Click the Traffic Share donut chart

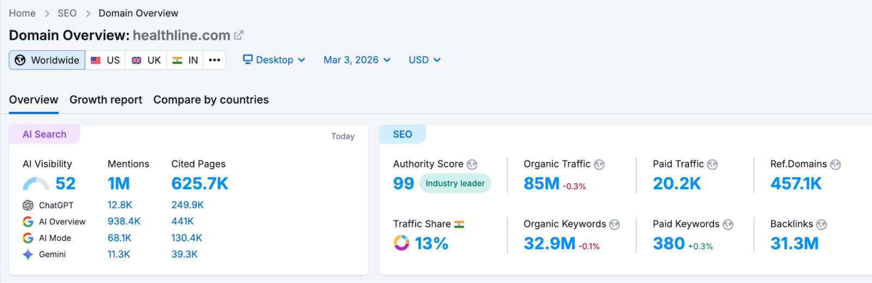[402, 243]
